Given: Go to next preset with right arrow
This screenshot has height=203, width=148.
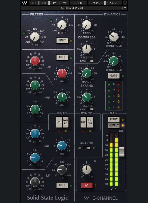Looking at the screenshot, I should pyautogui.click(x=64, y=3).
